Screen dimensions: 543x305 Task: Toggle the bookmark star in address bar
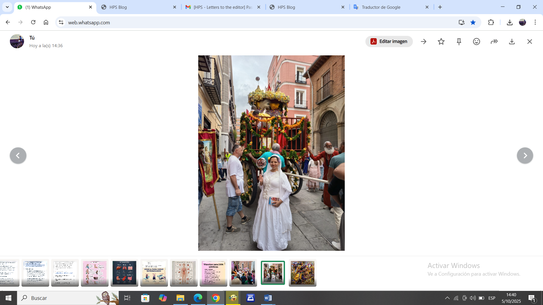473,22
